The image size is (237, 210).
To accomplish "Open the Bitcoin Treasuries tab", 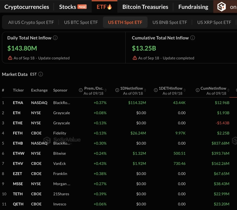I will (x=145, y=7).
